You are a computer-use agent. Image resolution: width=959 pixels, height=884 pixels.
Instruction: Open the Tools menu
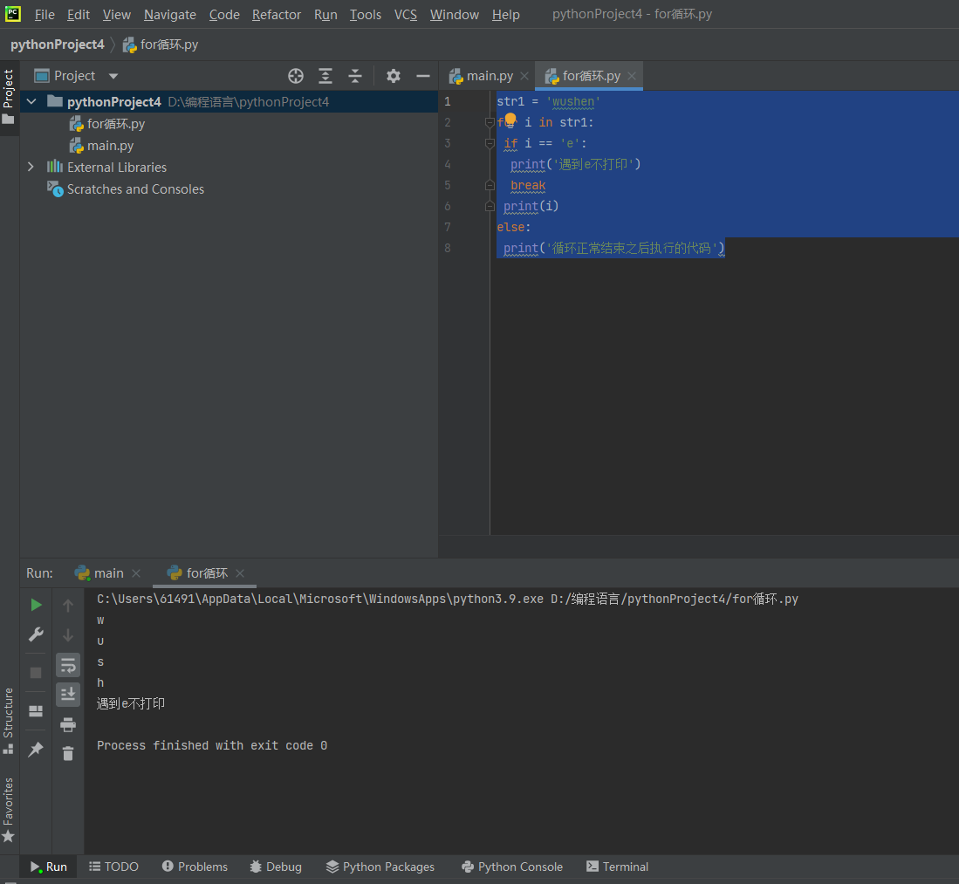tap(365, 15)
